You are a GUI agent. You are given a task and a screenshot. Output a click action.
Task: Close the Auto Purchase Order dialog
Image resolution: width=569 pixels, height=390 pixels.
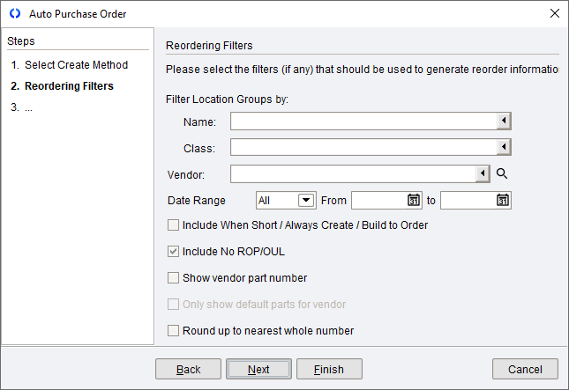[554, 13]
